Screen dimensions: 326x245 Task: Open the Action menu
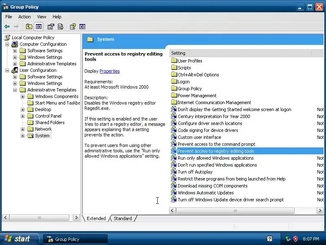pos(24,17)
